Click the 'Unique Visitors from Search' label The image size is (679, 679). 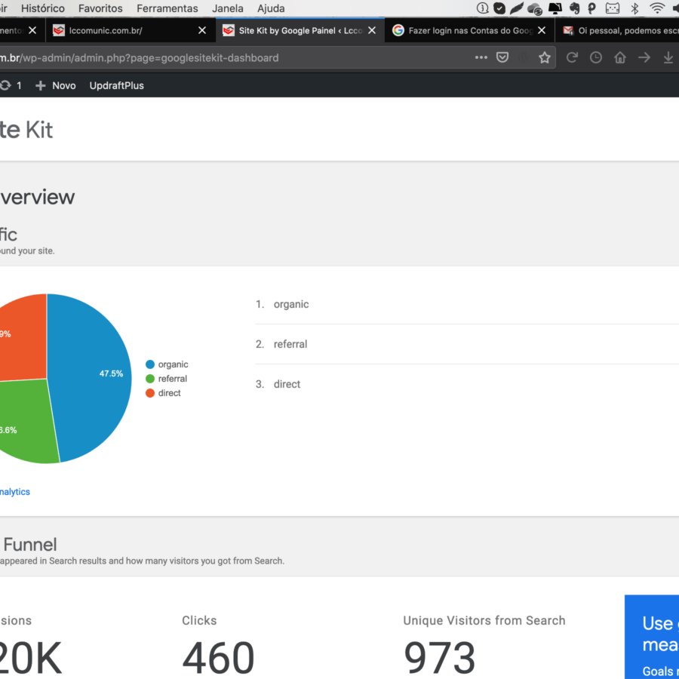click(x=484, y=621)
